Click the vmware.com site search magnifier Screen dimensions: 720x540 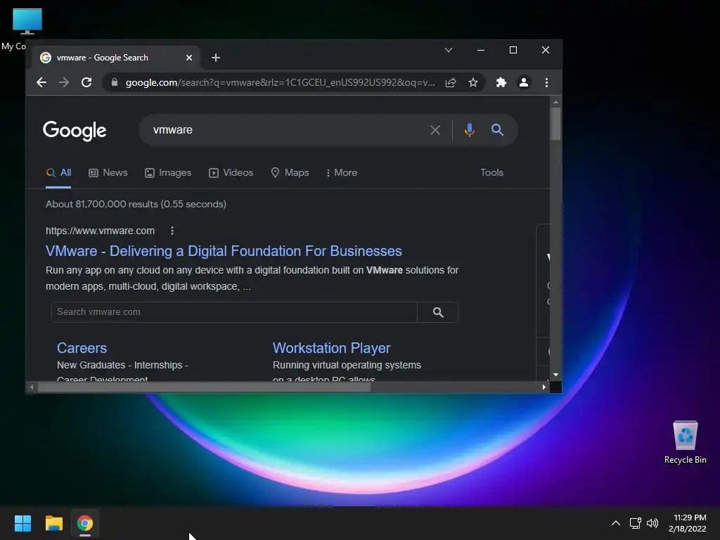(438, 312)
